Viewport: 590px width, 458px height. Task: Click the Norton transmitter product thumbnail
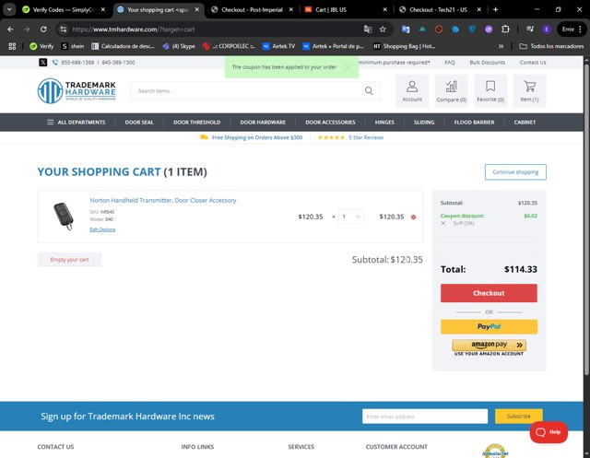[64, 217]
